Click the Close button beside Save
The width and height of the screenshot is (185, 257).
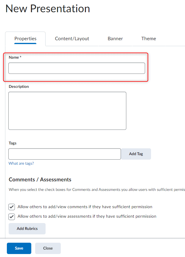tap(48, 248)
